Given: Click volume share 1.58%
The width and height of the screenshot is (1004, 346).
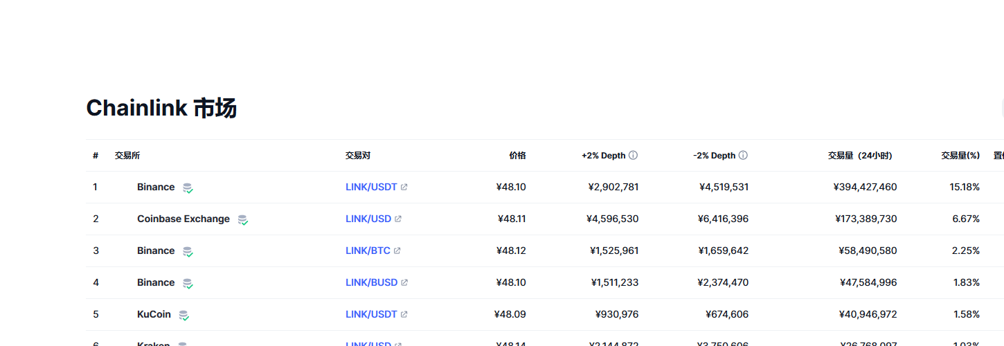Looking at the screenshot, I should coord(967,314).
